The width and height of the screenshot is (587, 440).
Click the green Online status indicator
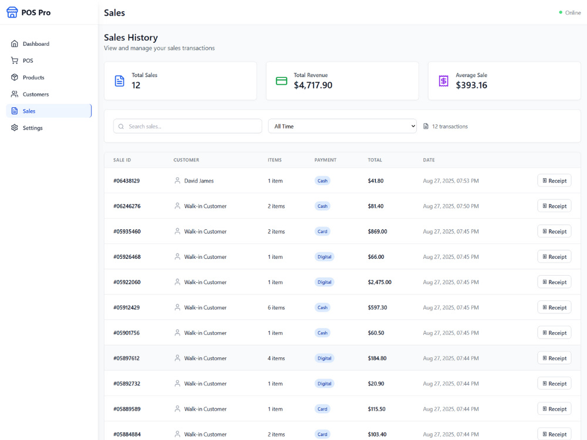tap(561, 12)
